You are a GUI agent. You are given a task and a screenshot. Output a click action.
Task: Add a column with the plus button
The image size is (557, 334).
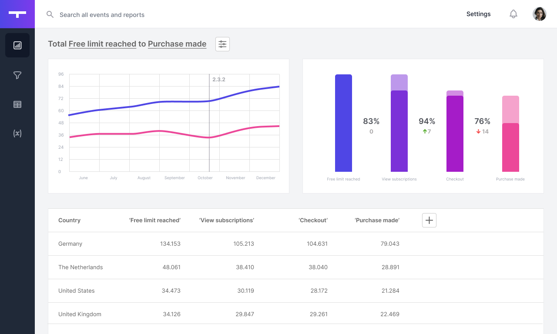click(429, 220)
